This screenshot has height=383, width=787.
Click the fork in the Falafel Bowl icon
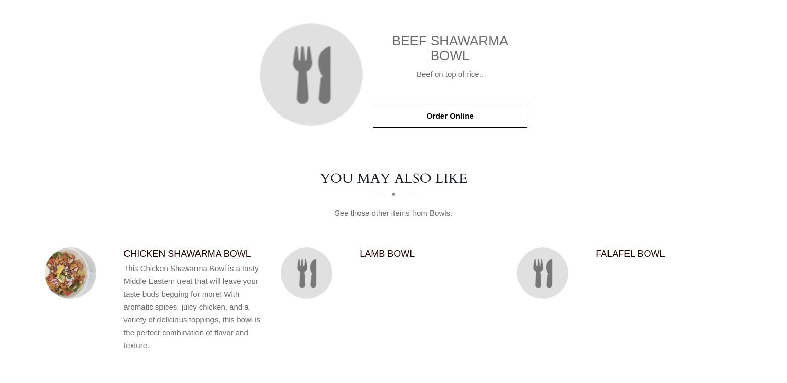click(538, 273)
